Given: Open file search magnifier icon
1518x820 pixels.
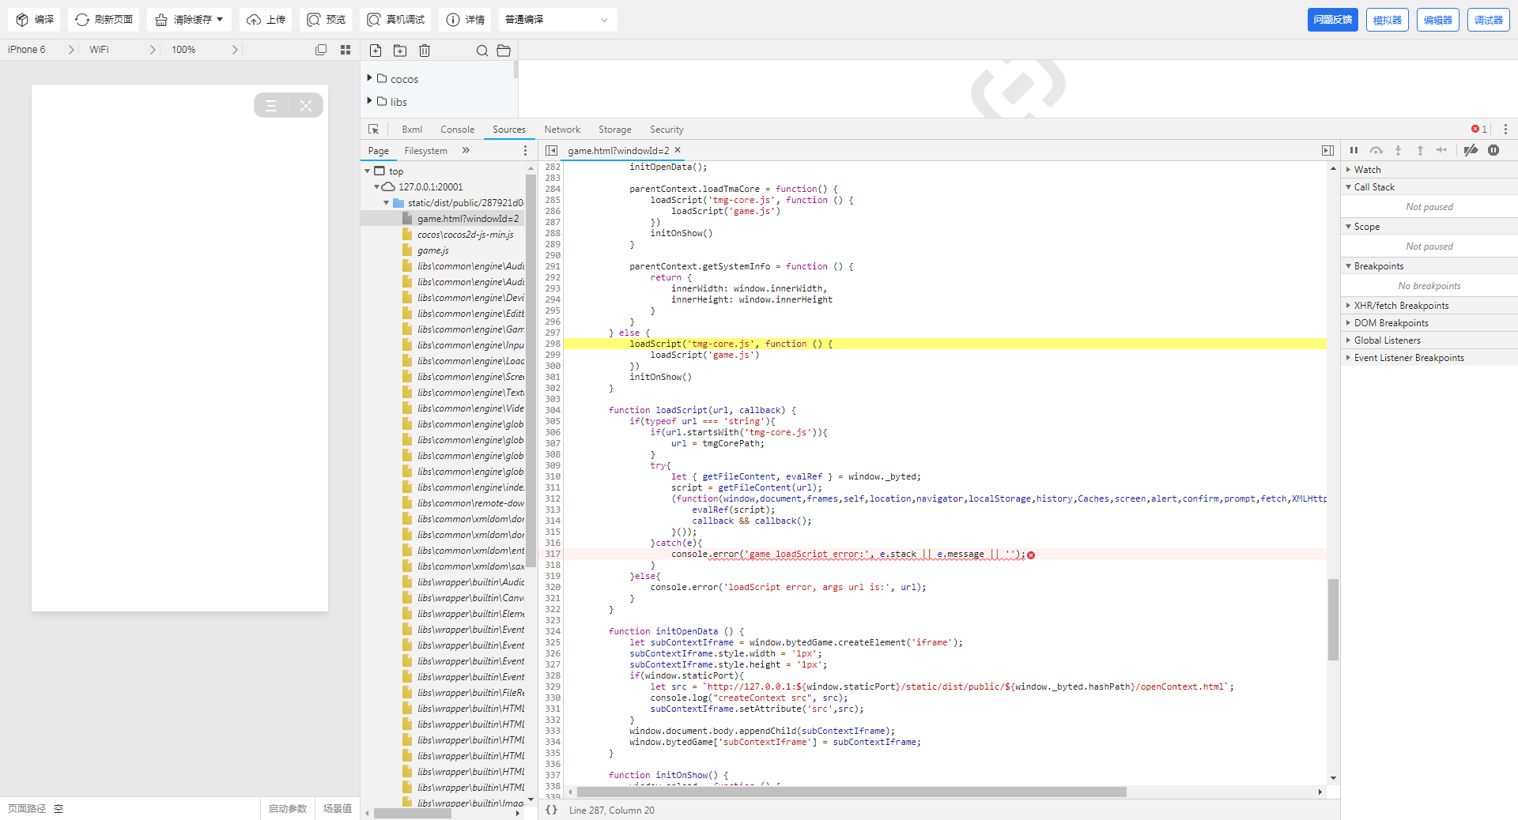Looking at the screenshot, I should pyautogui.click(x=481, y=51).
